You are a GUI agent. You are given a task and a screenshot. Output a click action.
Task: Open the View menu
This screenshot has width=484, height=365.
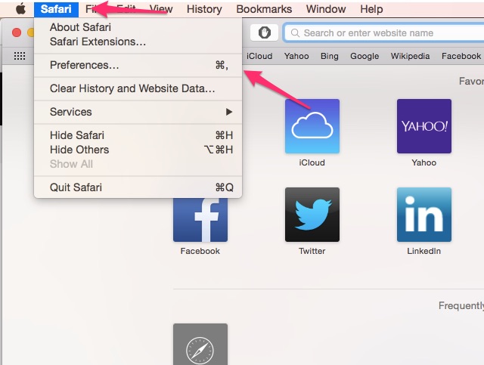point(161,9)
